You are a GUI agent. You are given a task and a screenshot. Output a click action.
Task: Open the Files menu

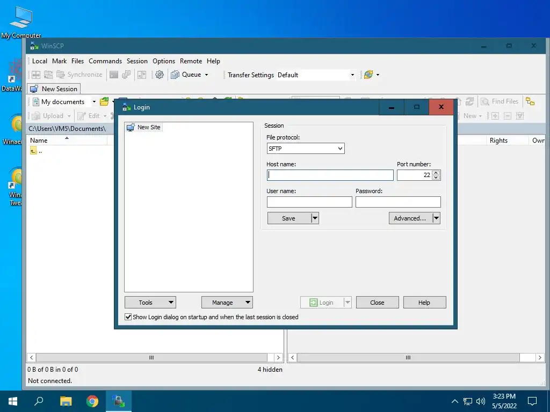point(77,61)
